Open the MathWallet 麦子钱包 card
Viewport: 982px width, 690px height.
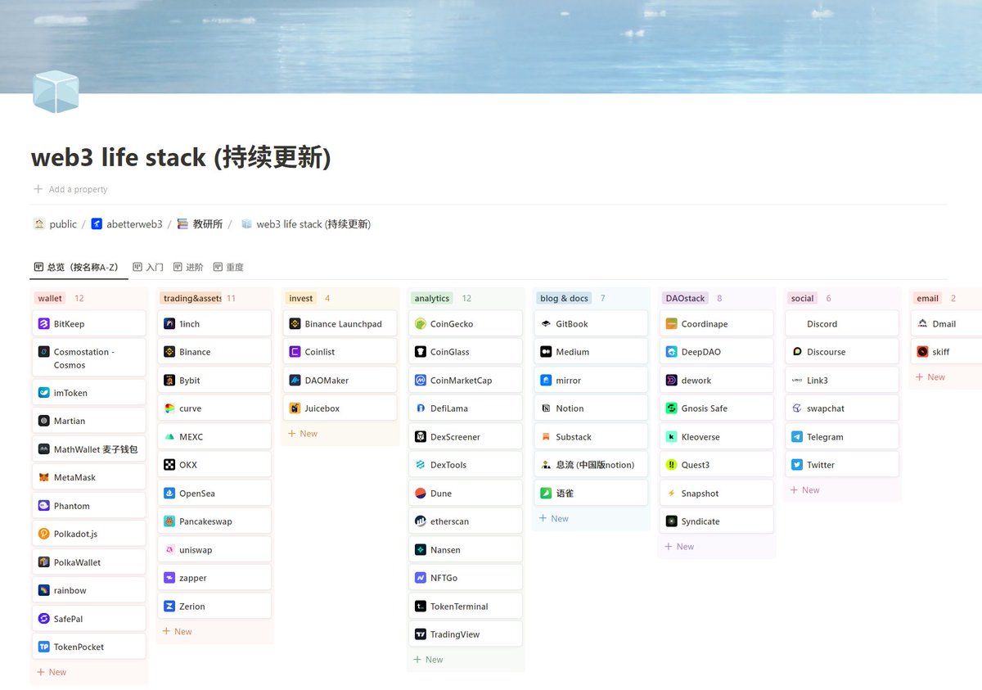point(89,449)
